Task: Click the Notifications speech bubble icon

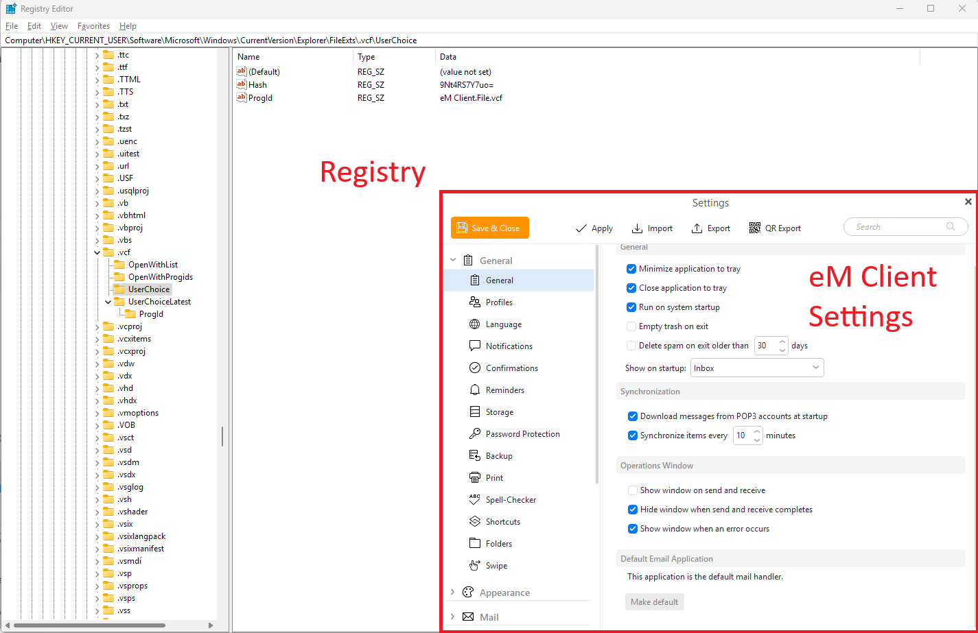Action: click(x=474, y=346)
